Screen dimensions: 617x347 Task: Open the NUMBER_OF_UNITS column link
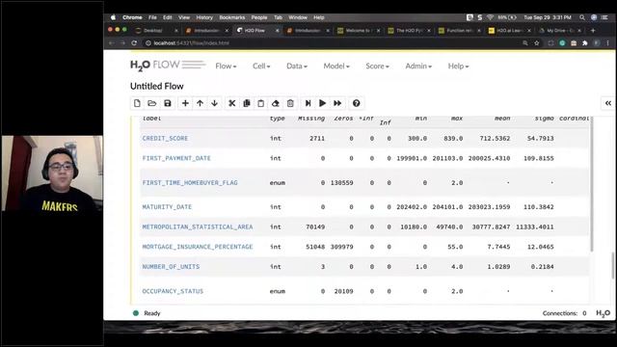(172, 267)
